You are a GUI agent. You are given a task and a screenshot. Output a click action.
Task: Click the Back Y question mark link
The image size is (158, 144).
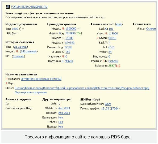tap(109, 43)
